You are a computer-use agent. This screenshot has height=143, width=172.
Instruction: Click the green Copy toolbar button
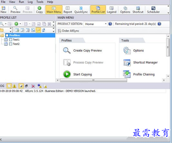(x=39, y=10)
